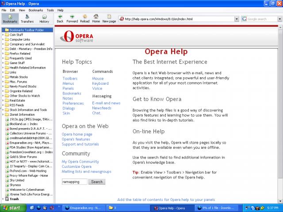Open the Tools menu
Screen dimensions: 283x212
(x=50, y=10)
